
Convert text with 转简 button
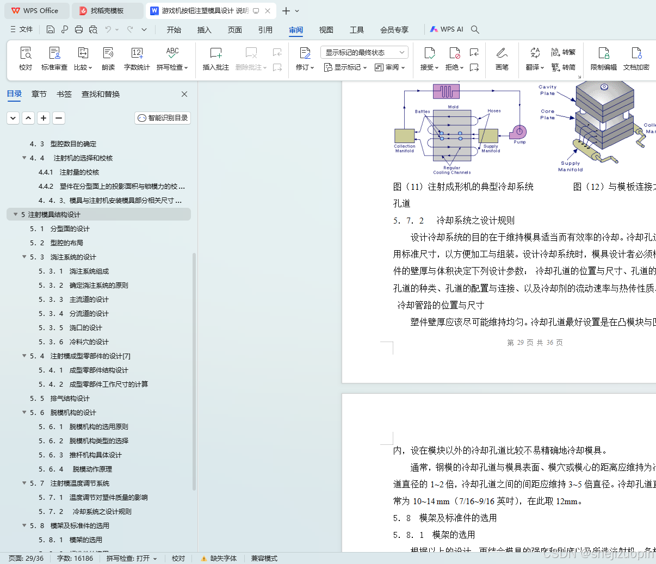[x=564, y=67]
